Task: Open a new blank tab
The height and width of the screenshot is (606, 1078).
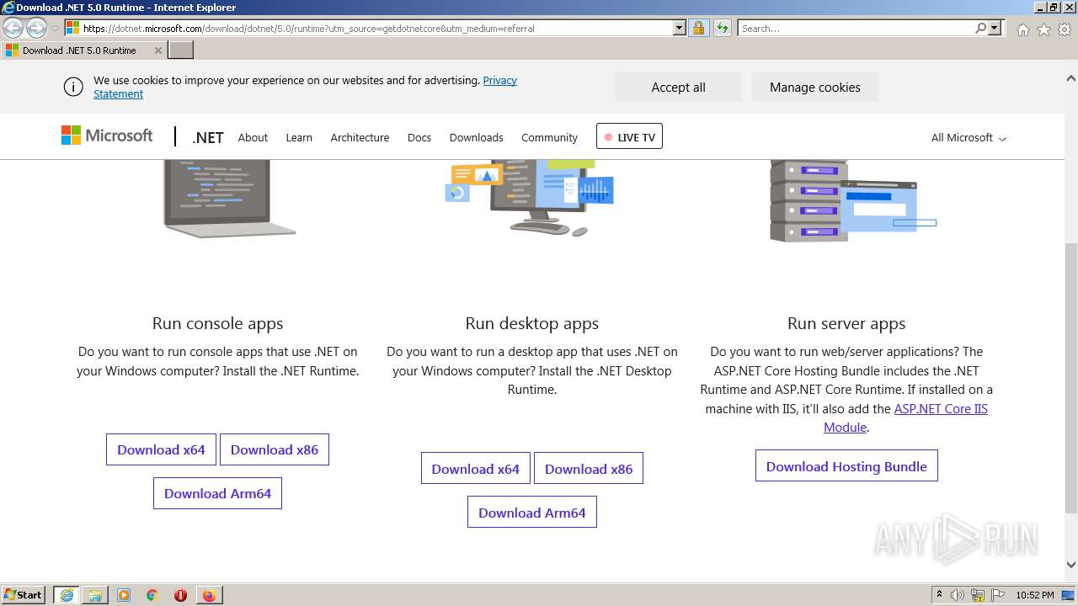Action: (x=181, y=50)
